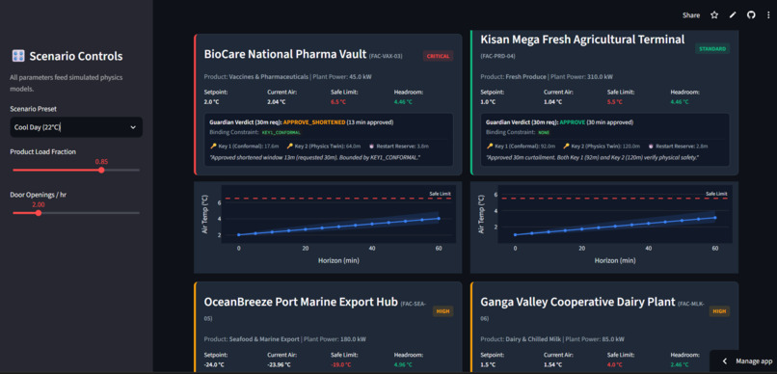Image resolution: width=777 pixels, height=374 pixels.
Task: Click Key 1 (Conformal) 17.6m in BioCare card
Action: pos(245,147)
